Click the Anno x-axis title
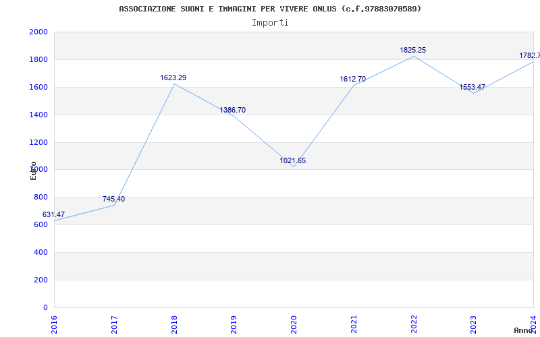540x337 pixels. [525, 330]
